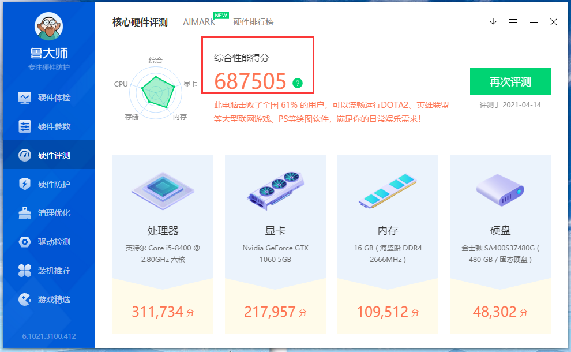Switch to the AIMARK tab
The height and width of the screenshot is (352, 571).
coord(198,22)
